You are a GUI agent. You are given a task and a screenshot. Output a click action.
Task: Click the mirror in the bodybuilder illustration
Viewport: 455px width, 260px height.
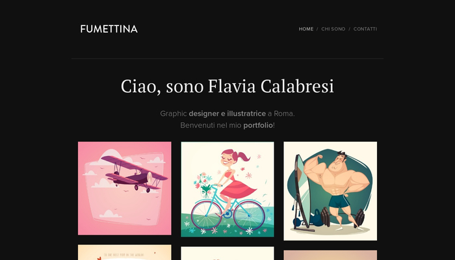[x=302, y=192]
